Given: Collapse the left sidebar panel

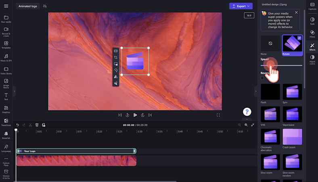Looking at the screenshot, I should (x=14, y=91).
